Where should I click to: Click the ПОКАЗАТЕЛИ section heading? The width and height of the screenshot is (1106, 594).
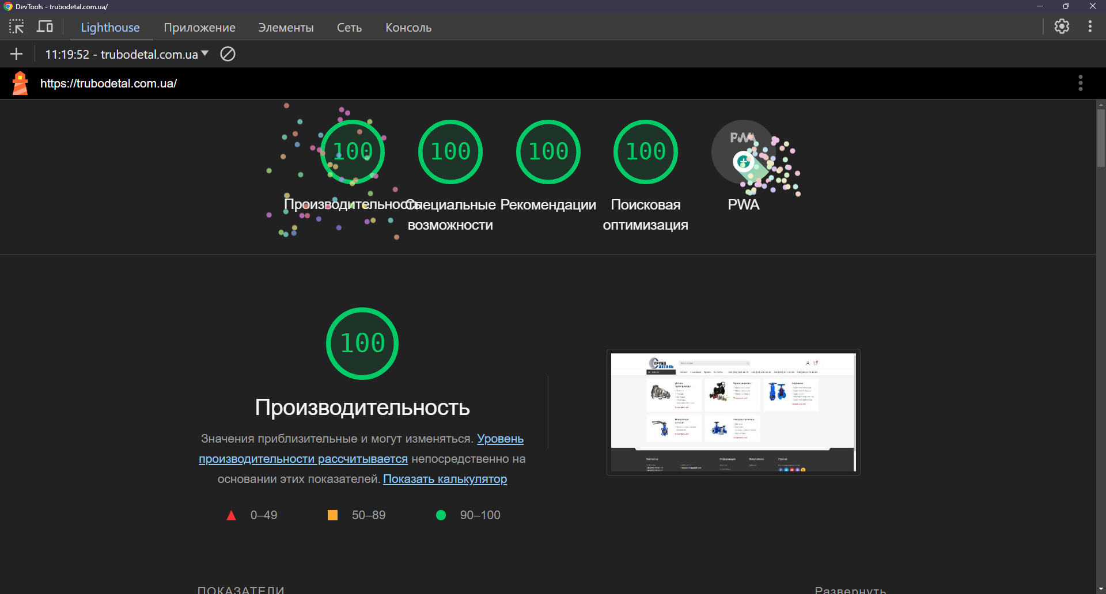[x=241, y=589]
